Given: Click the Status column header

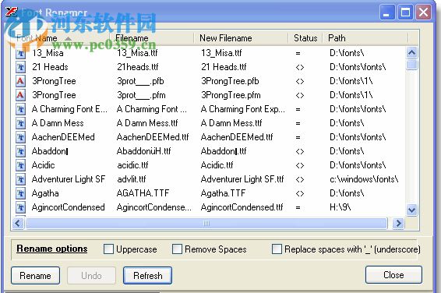Looking at the screenshot, I should tap(305, 38).
